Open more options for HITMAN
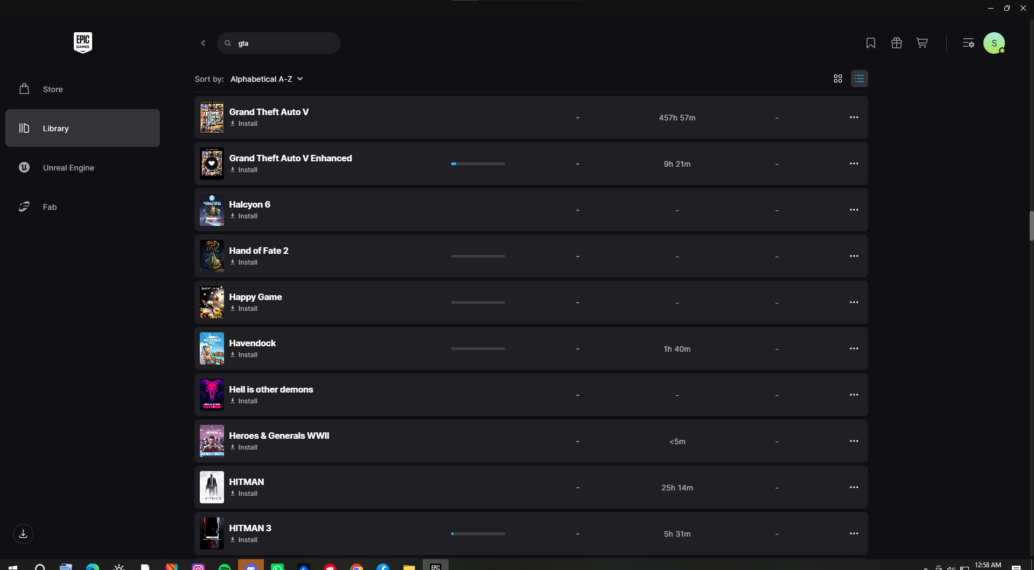 point(854,487)
